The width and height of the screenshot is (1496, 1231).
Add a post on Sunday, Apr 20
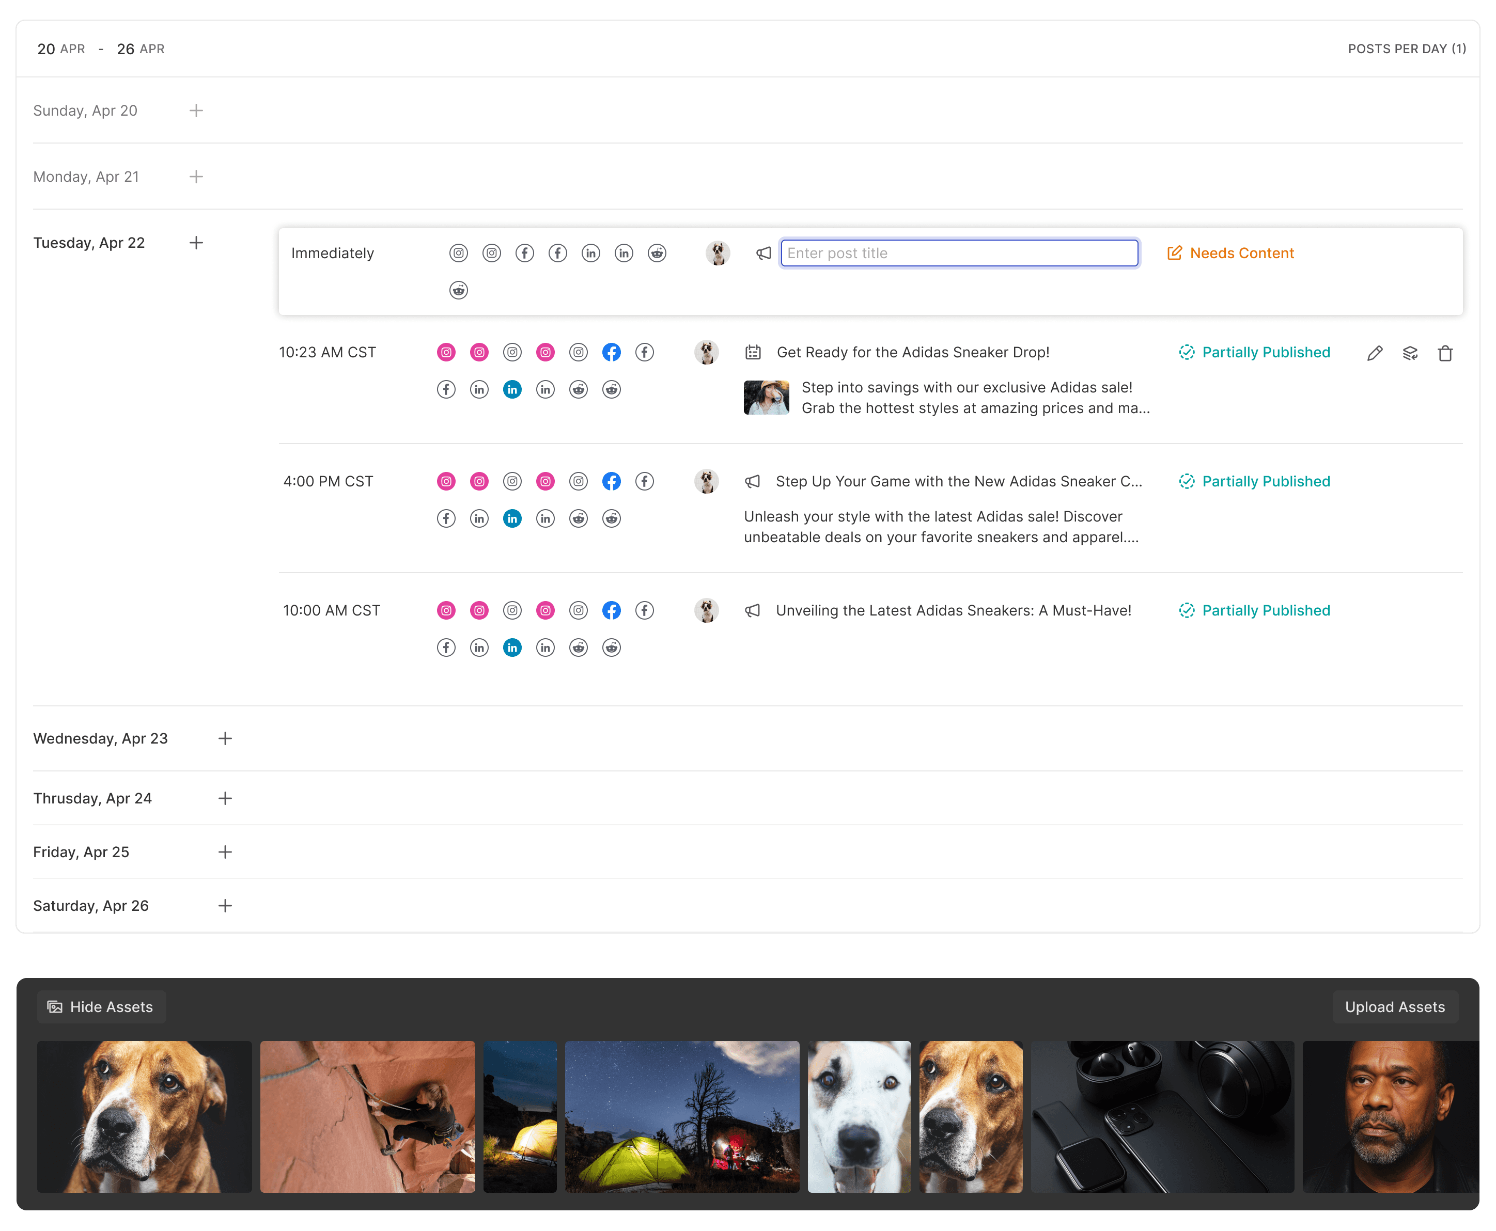196,111
